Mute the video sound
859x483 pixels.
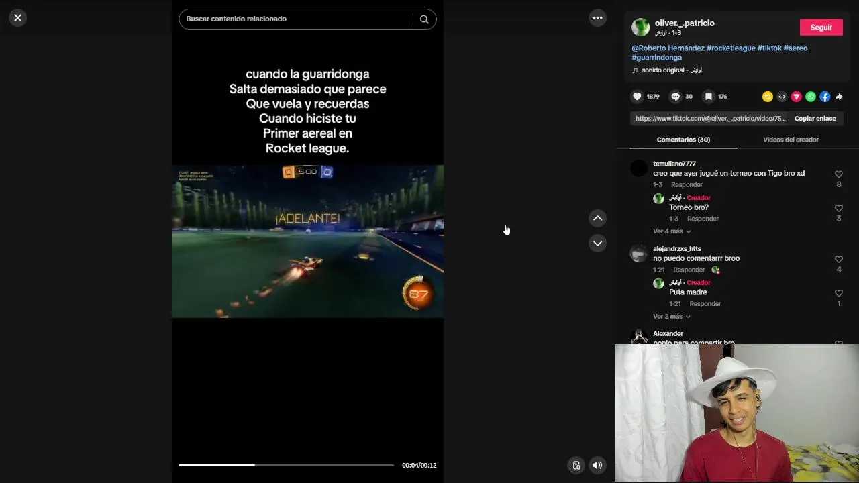click(597, 465)
